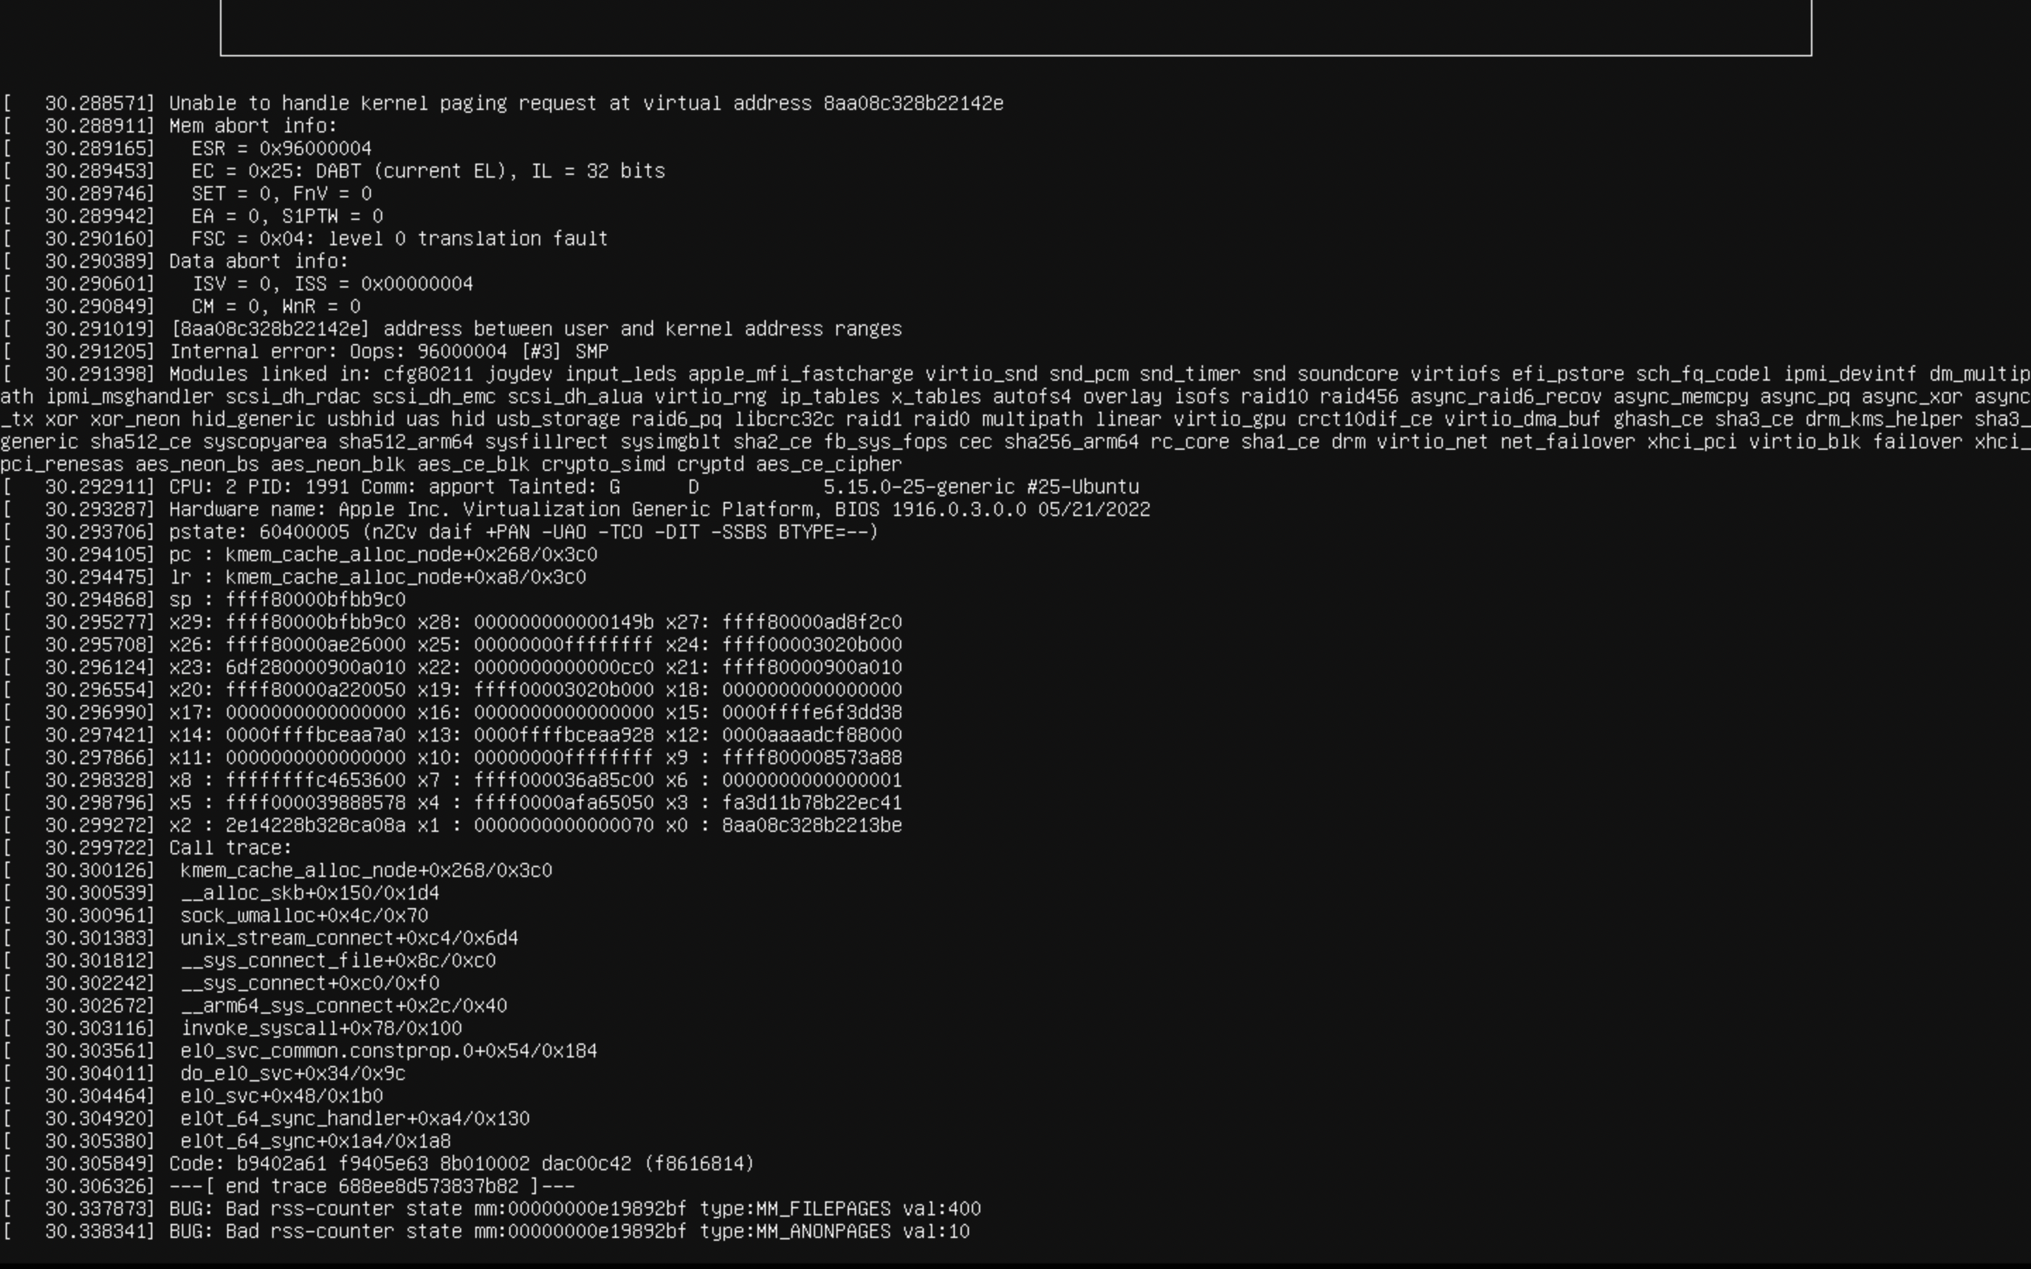Image resolution: width=2031 pixels, height=1269 pixels.
Task: Click the 'end trace 688ee8d573837b82' line
Action: click(x=372, y=1187)
